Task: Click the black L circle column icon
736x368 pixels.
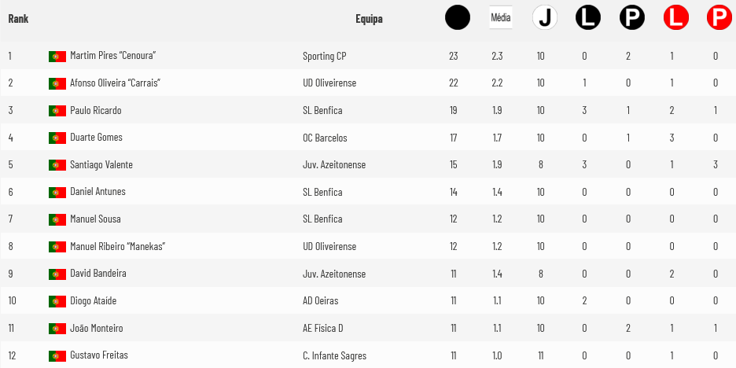Action: 588,18
